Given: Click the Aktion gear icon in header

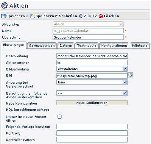Looking at the screenshot, I should click(4, 6).
